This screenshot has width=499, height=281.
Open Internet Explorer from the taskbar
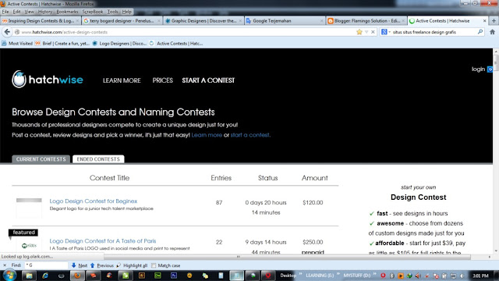[45, 276]
